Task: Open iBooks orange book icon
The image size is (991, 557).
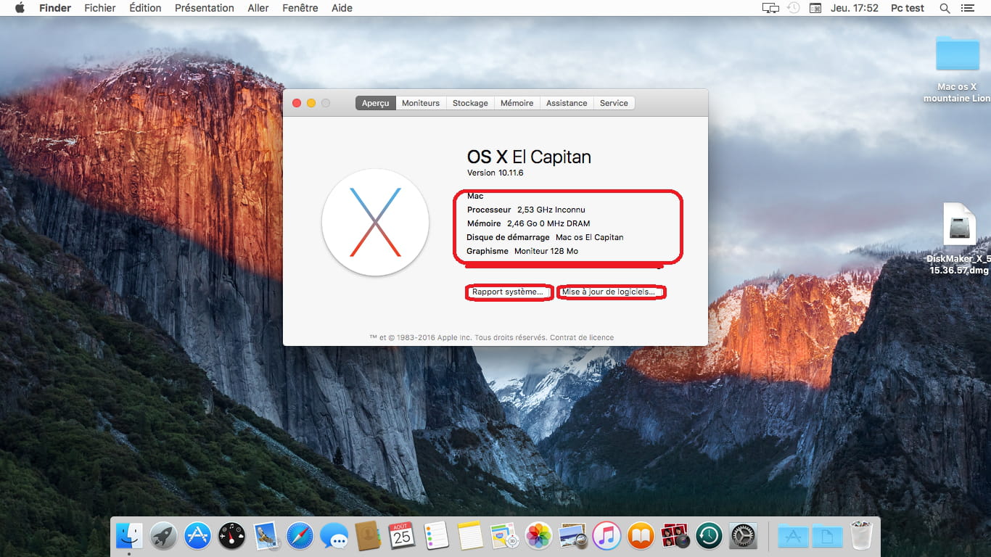Action: coord(641,536)
